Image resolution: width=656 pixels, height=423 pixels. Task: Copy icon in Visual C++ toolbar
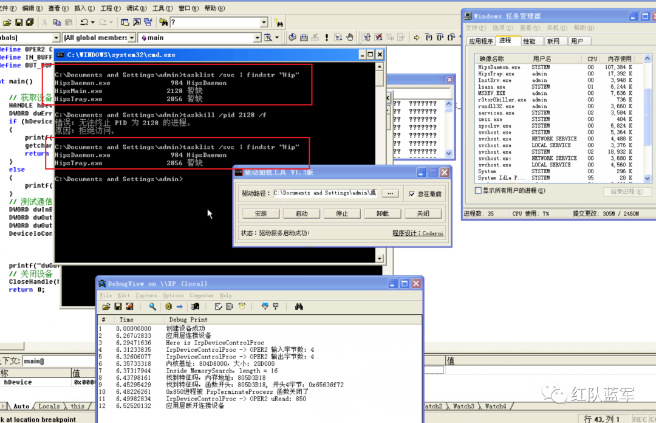(x=57, y=22)
